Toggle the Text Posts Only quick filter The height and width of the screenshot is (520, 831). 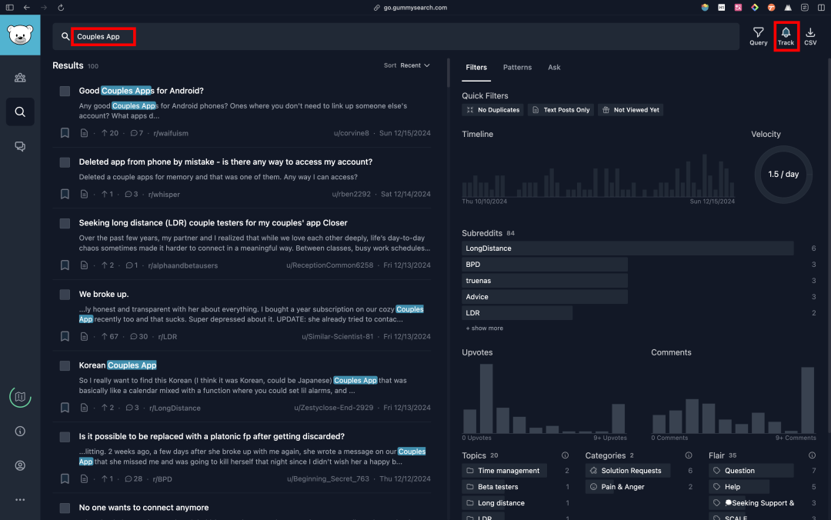(561, 110)
